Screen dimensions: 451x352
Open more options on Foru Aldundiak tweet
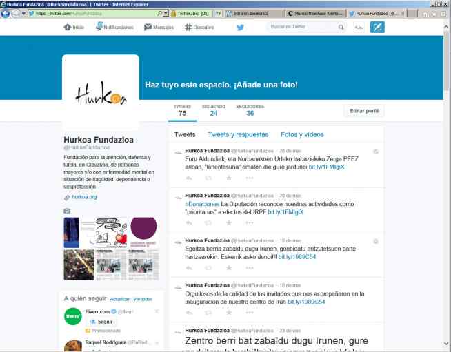pos(250,178)
